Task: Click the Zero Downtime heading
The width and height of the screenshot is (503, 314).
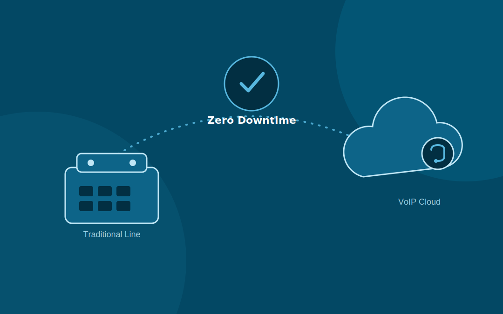Action: point(251,120)
